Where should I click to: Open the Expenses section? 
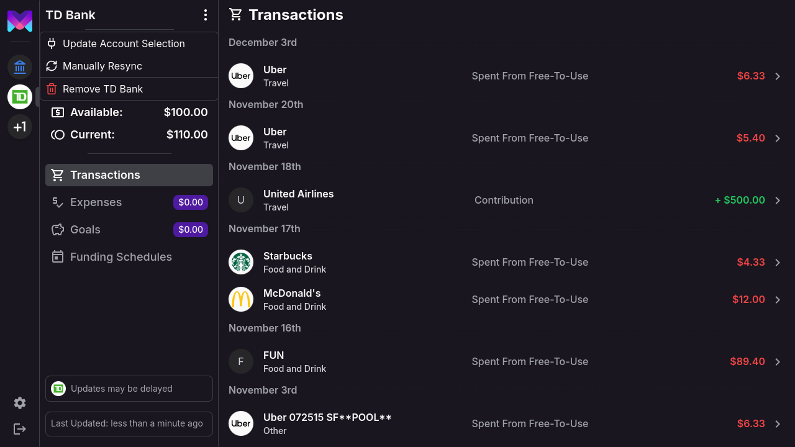pos(96,202)
